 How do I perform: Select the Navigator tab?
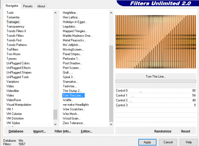pyautogui.click(x=12, y=6)
